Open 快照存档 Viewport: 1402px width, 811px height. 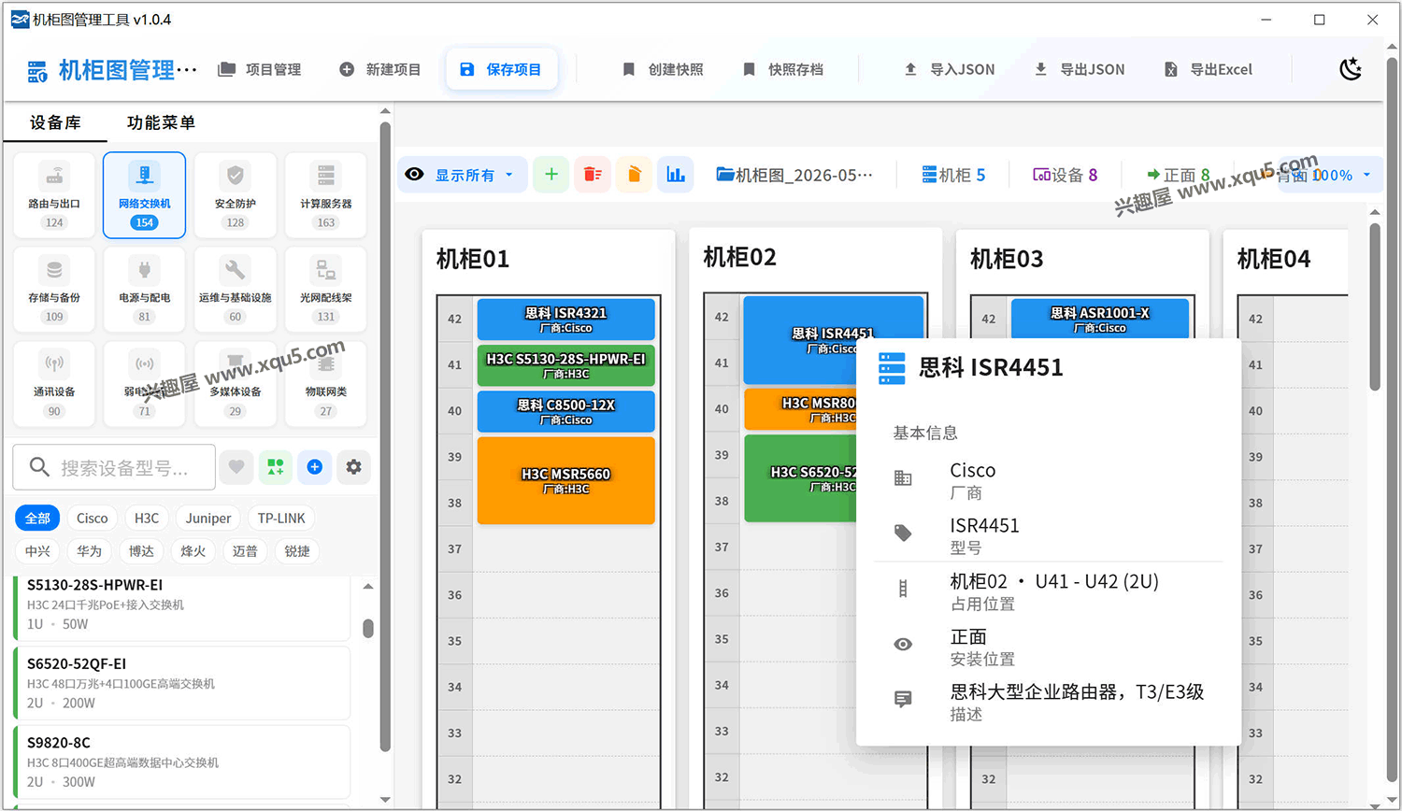tap(783, 69)
